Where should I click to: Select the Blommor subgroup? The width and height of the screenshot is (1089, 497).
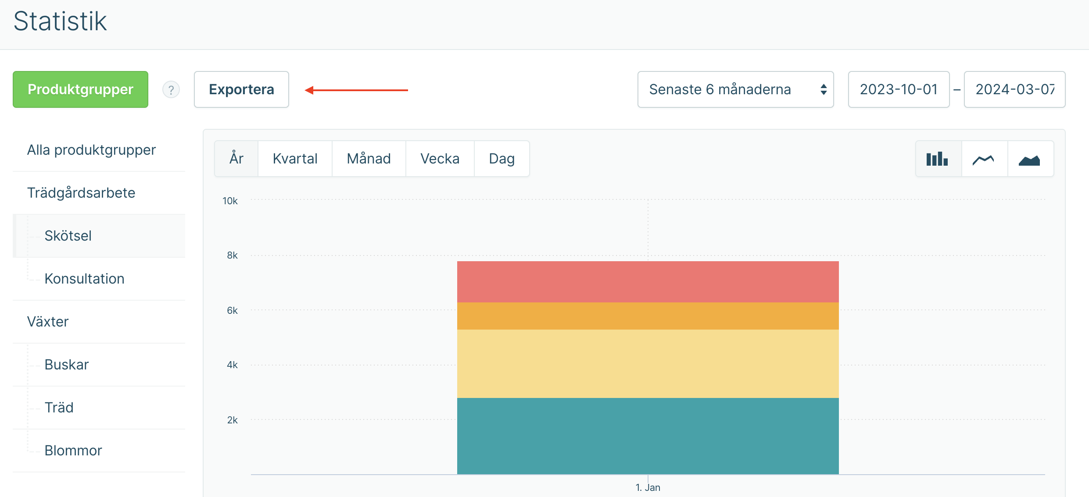[x=99, y=451]
